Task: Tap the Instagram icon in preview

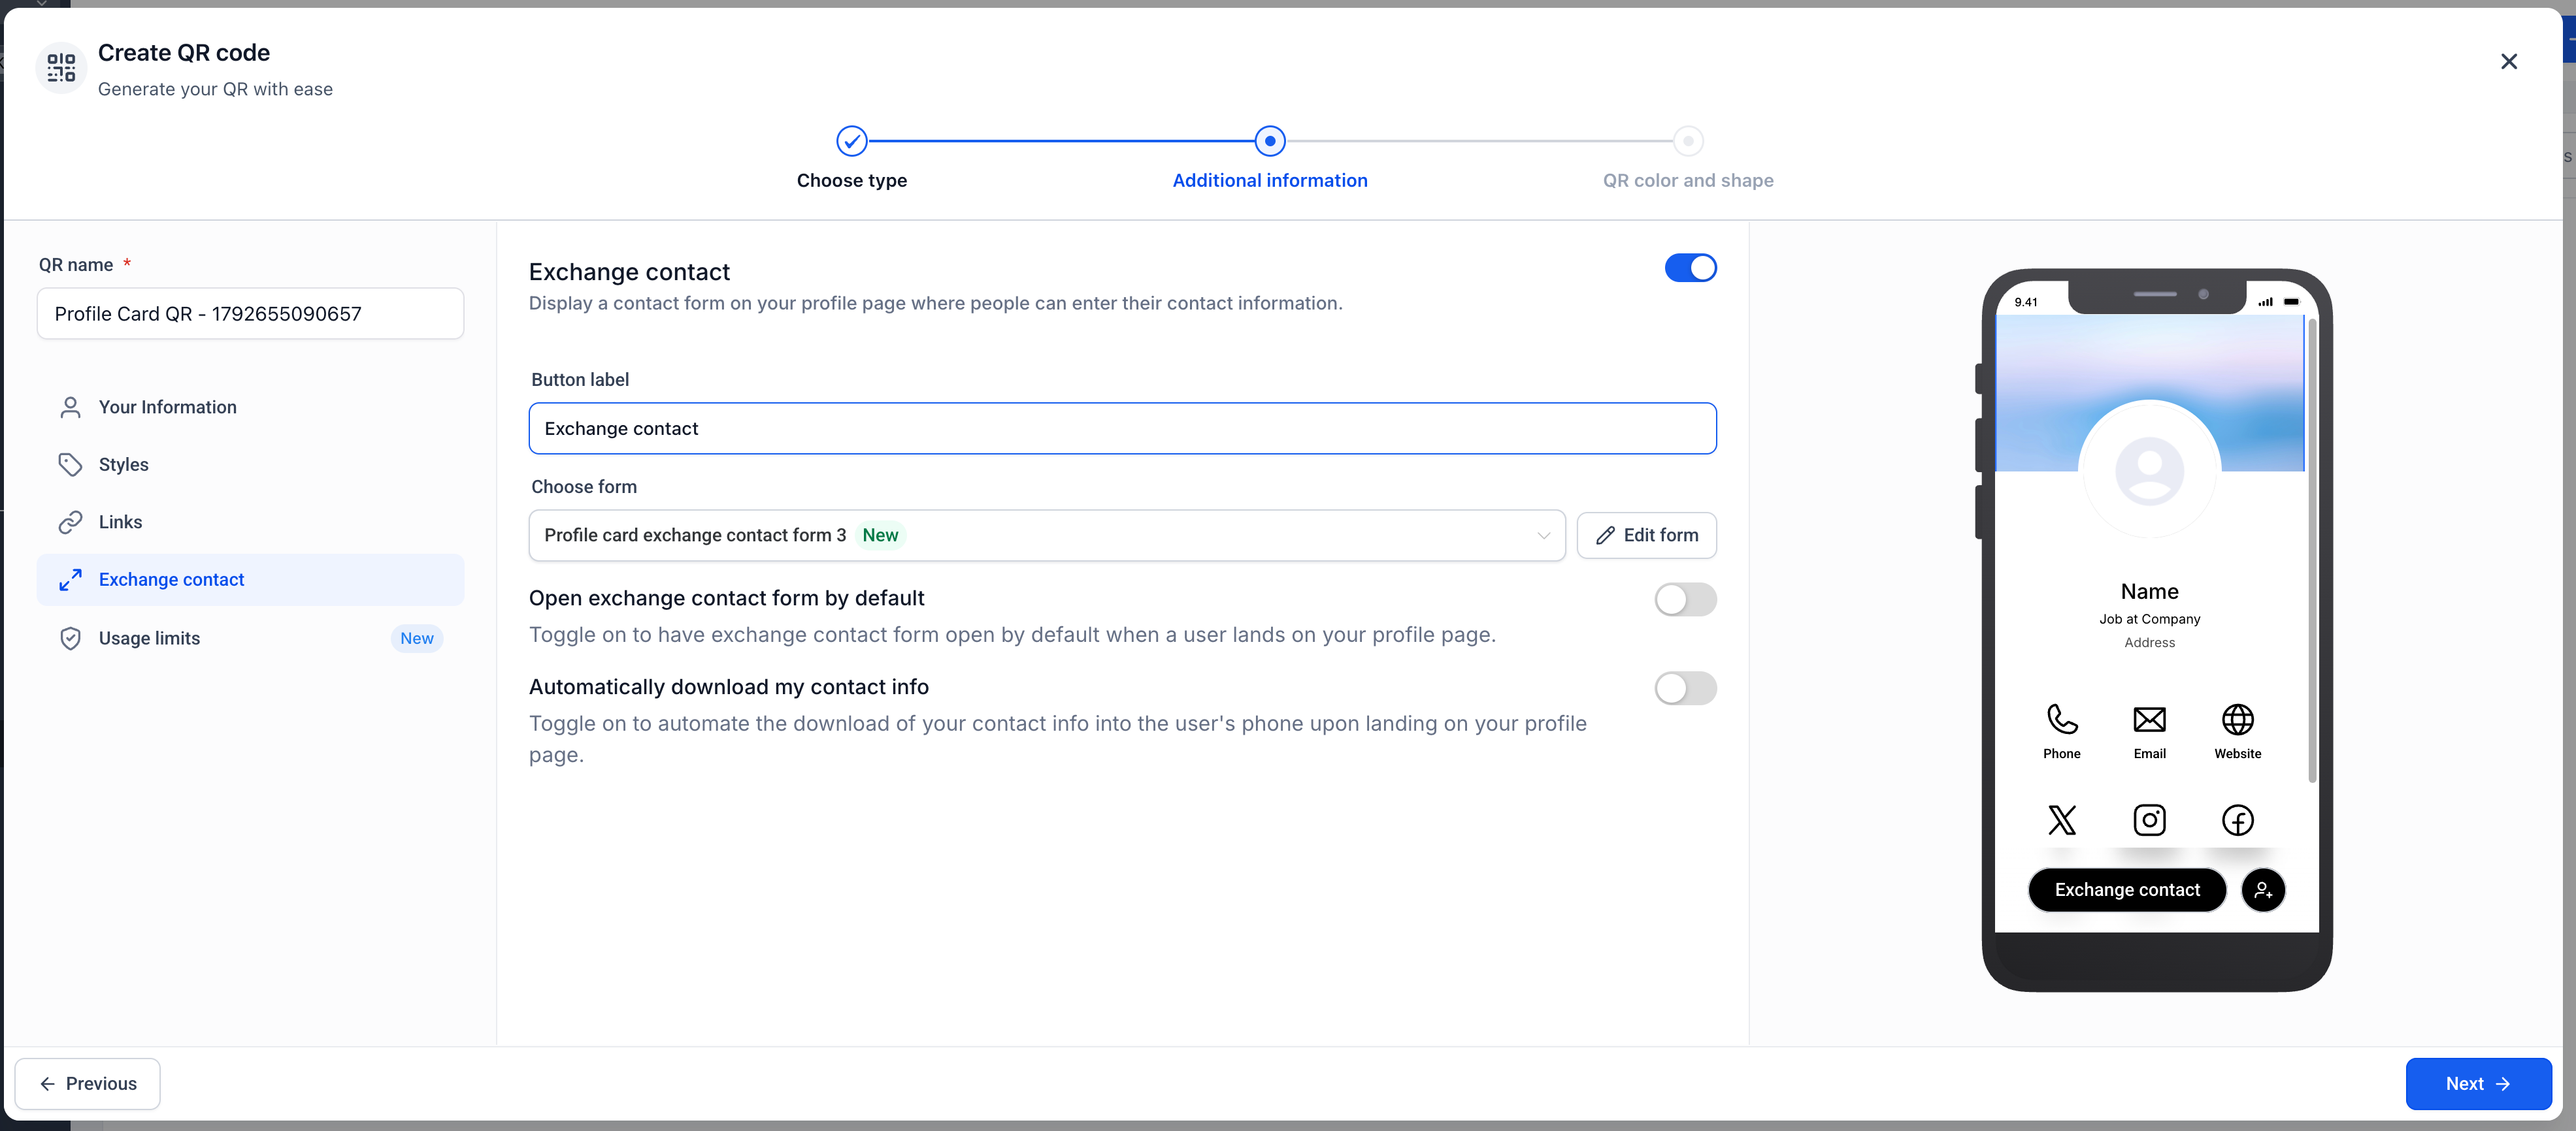Action: pos(2150,820)
